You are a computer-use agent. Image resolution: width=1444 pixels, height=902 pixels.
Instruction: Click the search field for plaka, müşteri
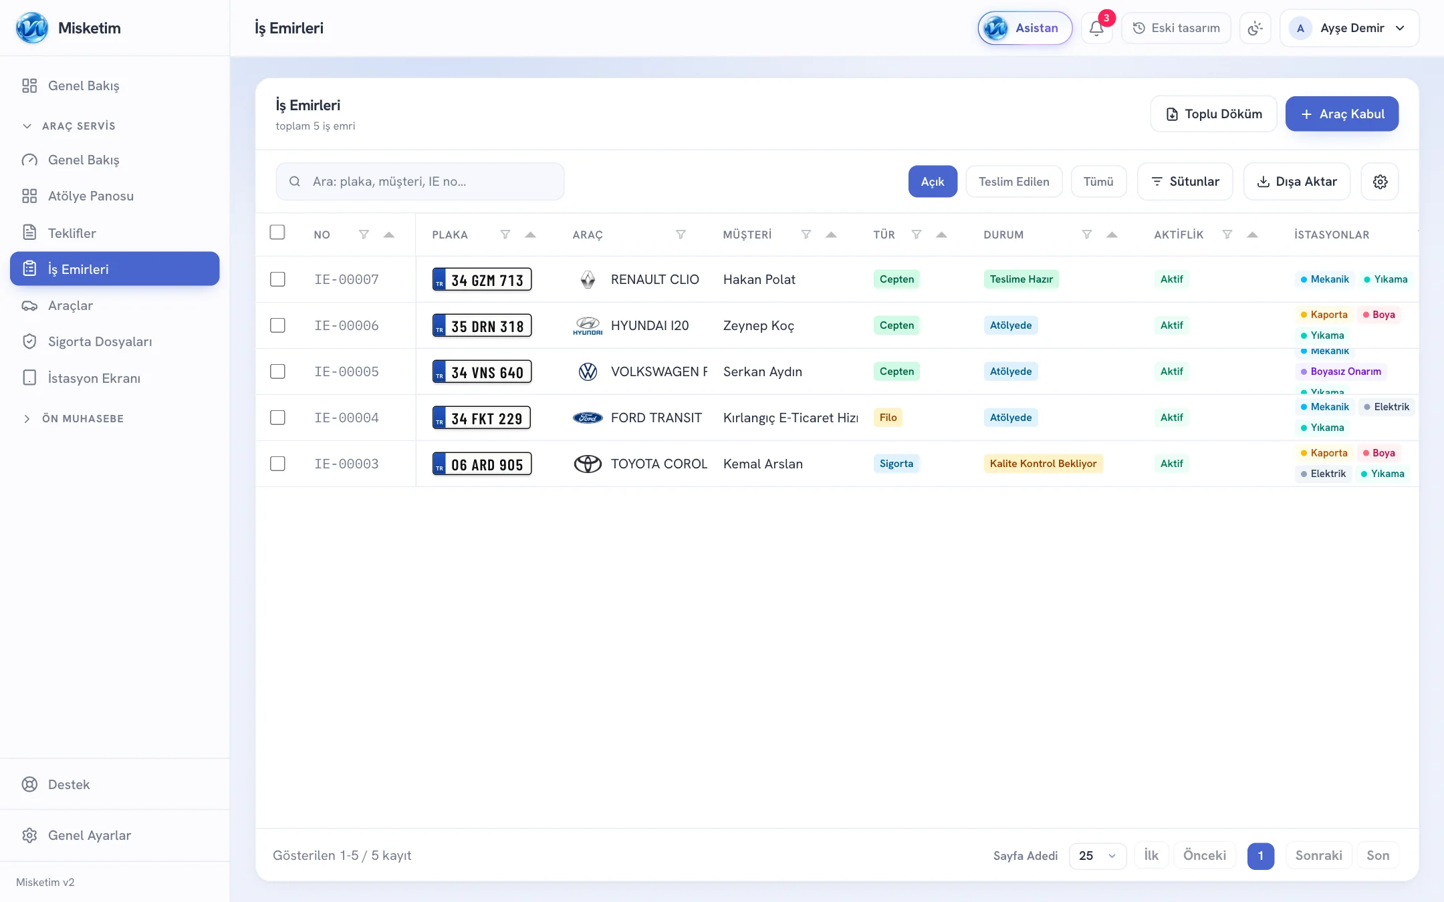tap(420, 182)
